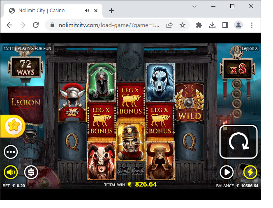The width and height of the screenshot is (273, 208).
Task: Open the yellow star bonus feature tab
Action: [13, 126]
